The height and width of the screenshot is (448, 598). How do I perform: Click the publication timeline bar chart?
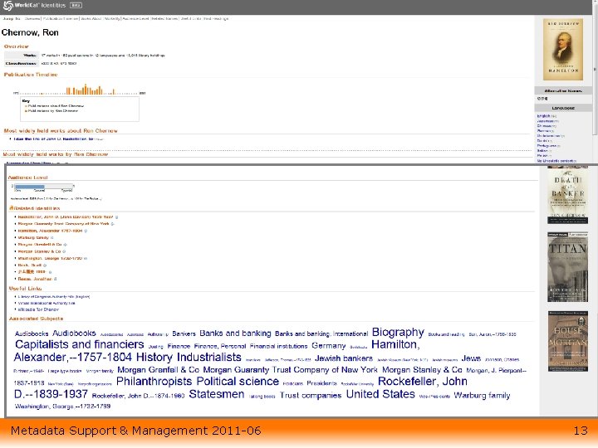pyautogui.click(x=80, y=90)
